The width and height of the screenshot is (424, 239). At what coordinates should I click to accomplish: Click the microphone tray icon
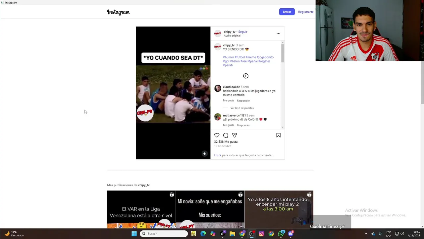pyautogui.click(x=380, y=234)
